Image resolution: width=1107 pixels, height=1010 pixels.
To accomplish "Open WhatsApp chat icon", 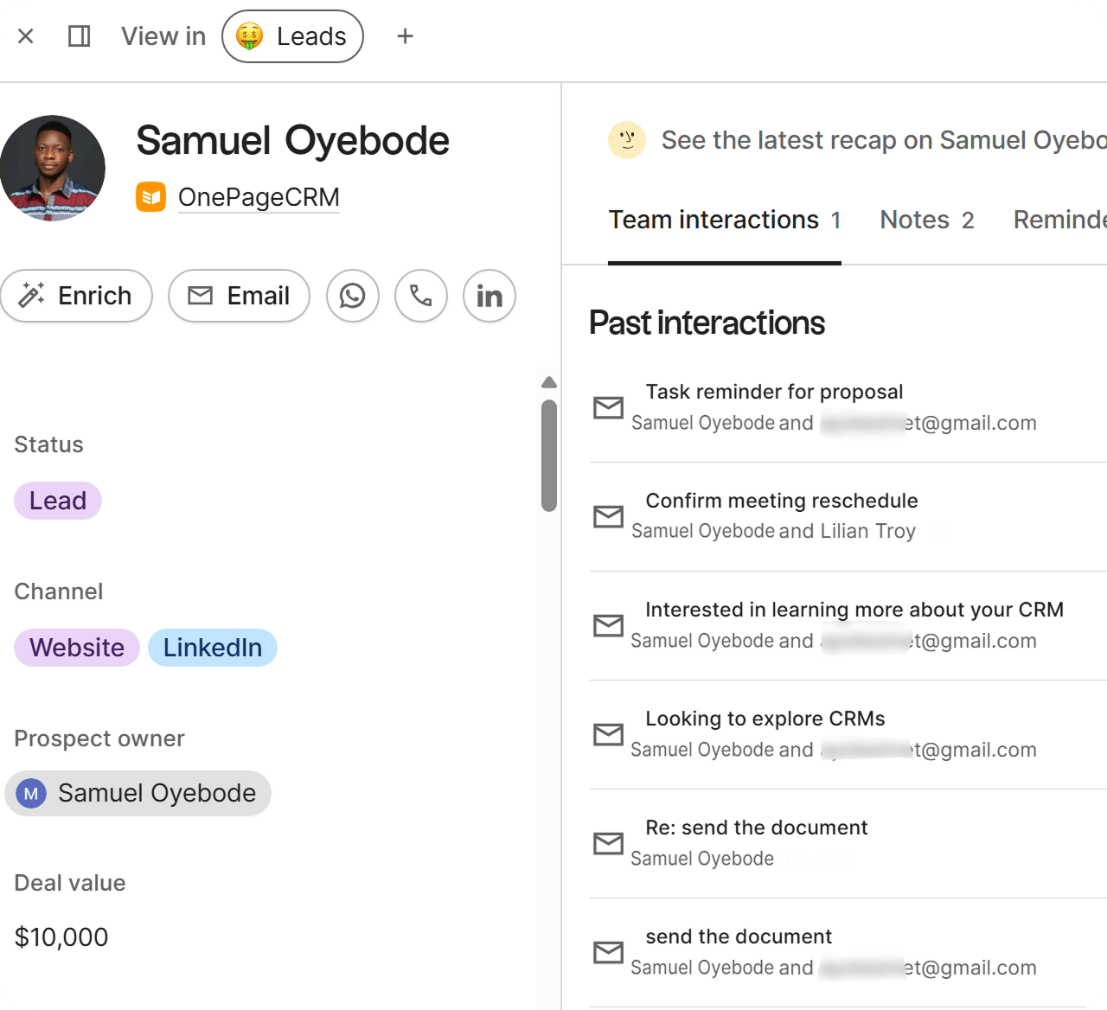I will 353,296.
